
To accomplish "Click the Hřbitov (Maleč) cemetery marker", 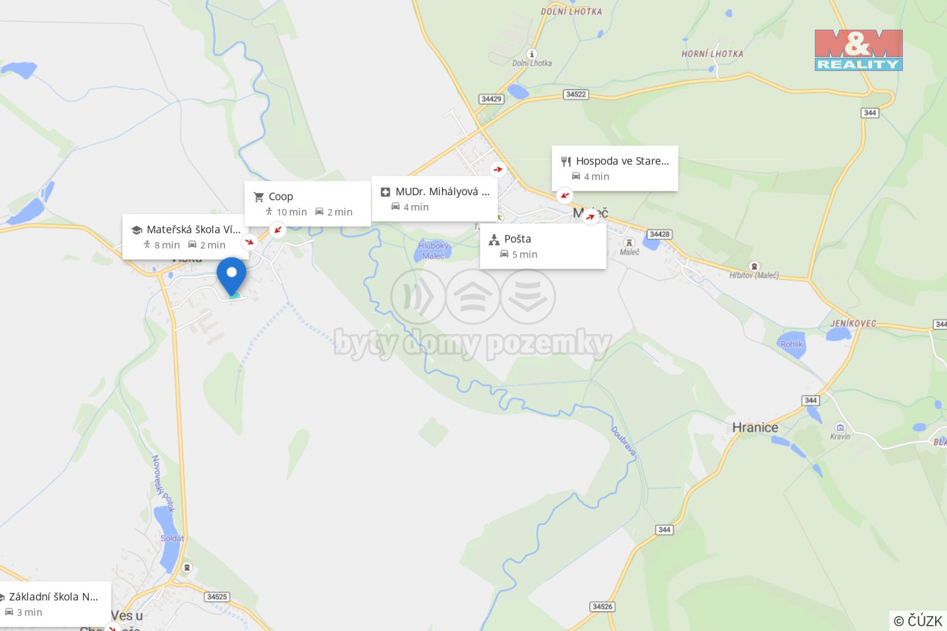I will (754, 266).
